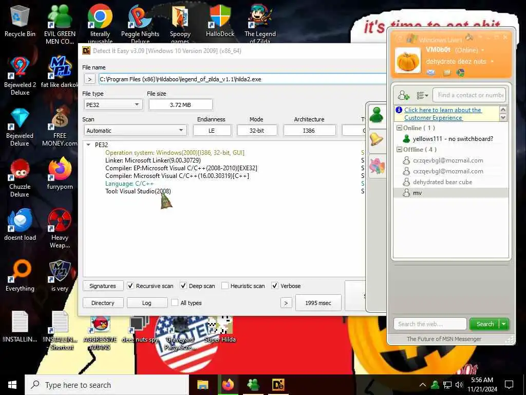Screen dimensions: 526x395
Task: Collapse the Offline (4) contact group
Action: [399, 150]
